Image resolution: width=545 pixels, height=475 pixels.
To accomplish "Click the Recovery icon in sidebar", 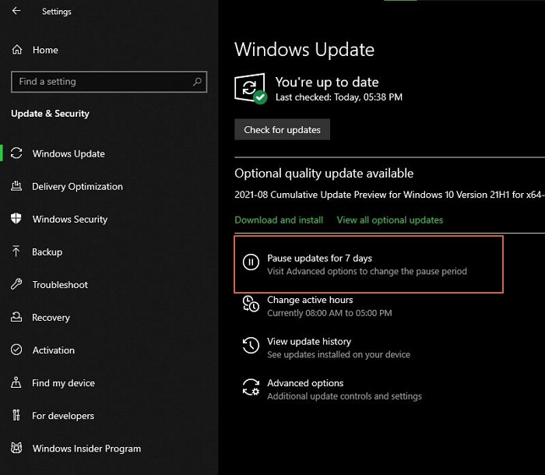I will click(16, 317).
